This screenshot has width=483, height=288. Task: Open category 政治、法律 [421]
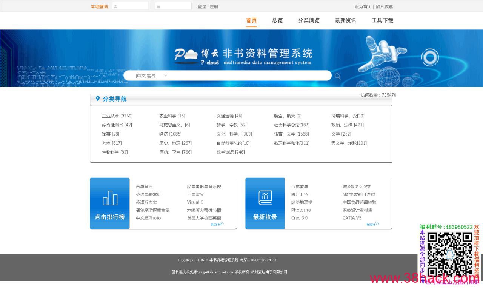347,125
